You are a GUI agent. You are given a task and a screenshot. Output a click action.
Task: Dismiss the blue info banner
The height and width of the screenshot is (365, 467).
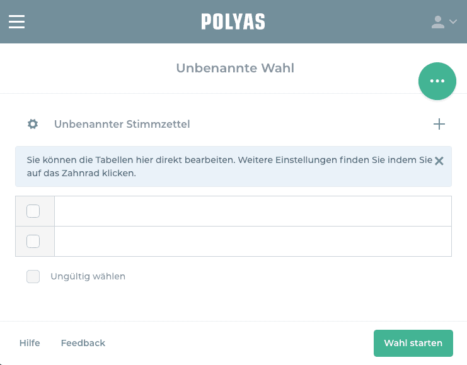click(x=439, y=161)
